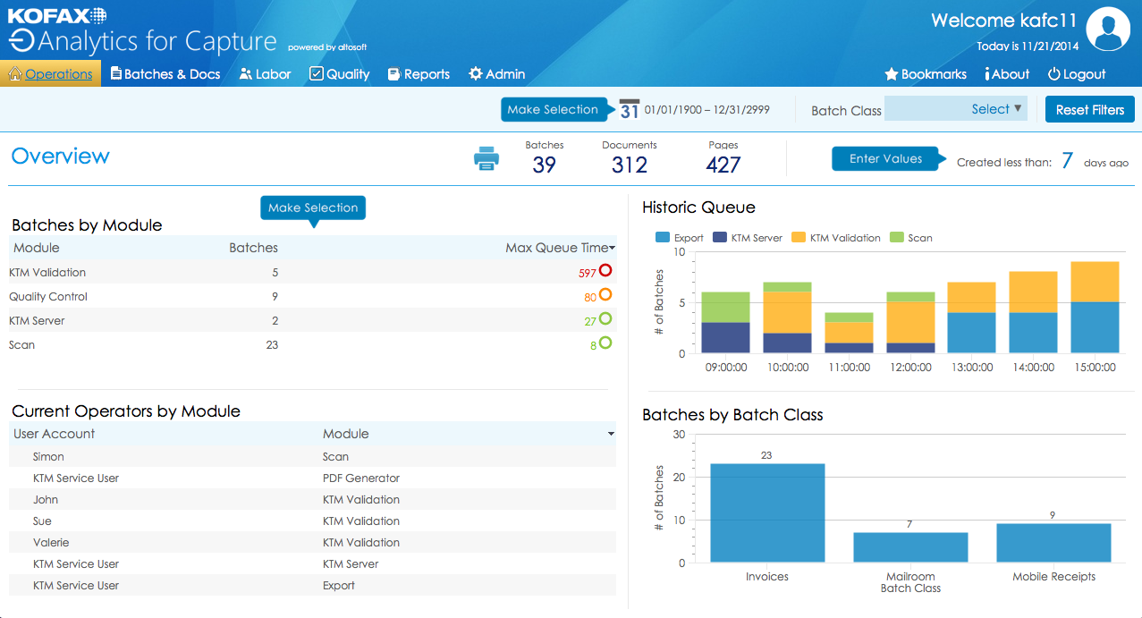
Task: Click the calendar date icon
Action: tap(630, 109)
